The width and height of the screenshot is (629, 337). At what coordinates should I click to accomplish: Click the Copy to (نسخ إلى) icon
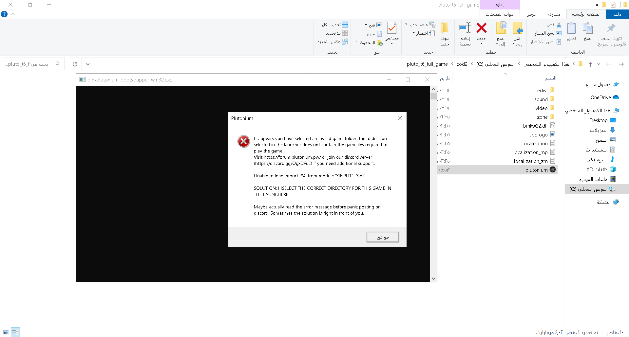click(501, 28)
